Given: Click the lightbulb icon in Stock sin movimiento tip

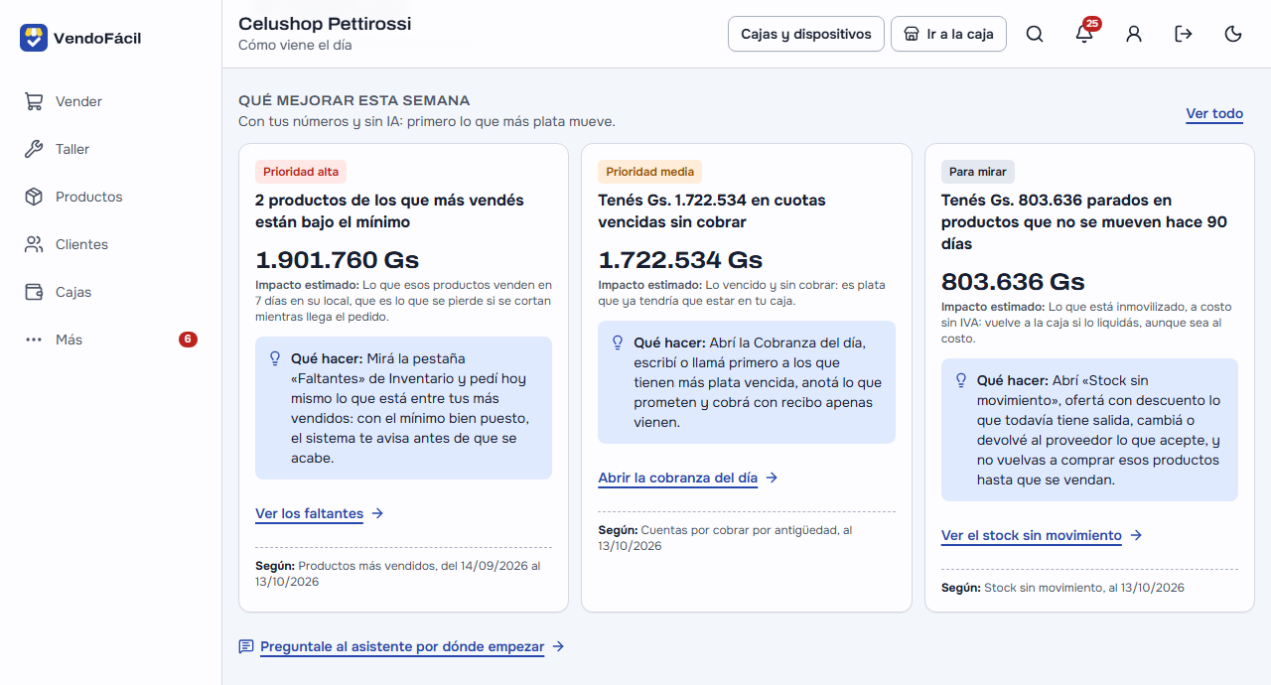Looking at the screenshot, I should (961, 380).
